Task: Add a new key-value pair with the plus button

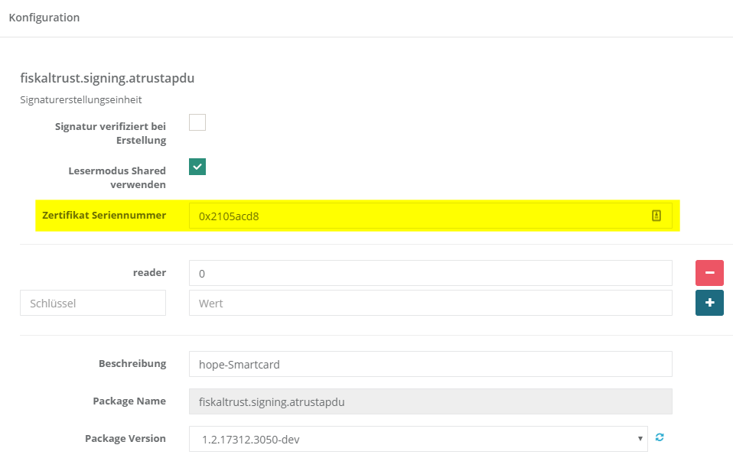Action: point(709,303)
